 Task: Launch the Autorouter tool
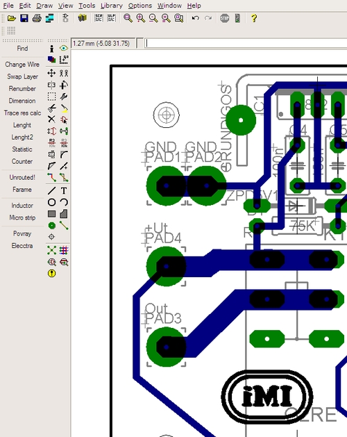pos(64,250)
